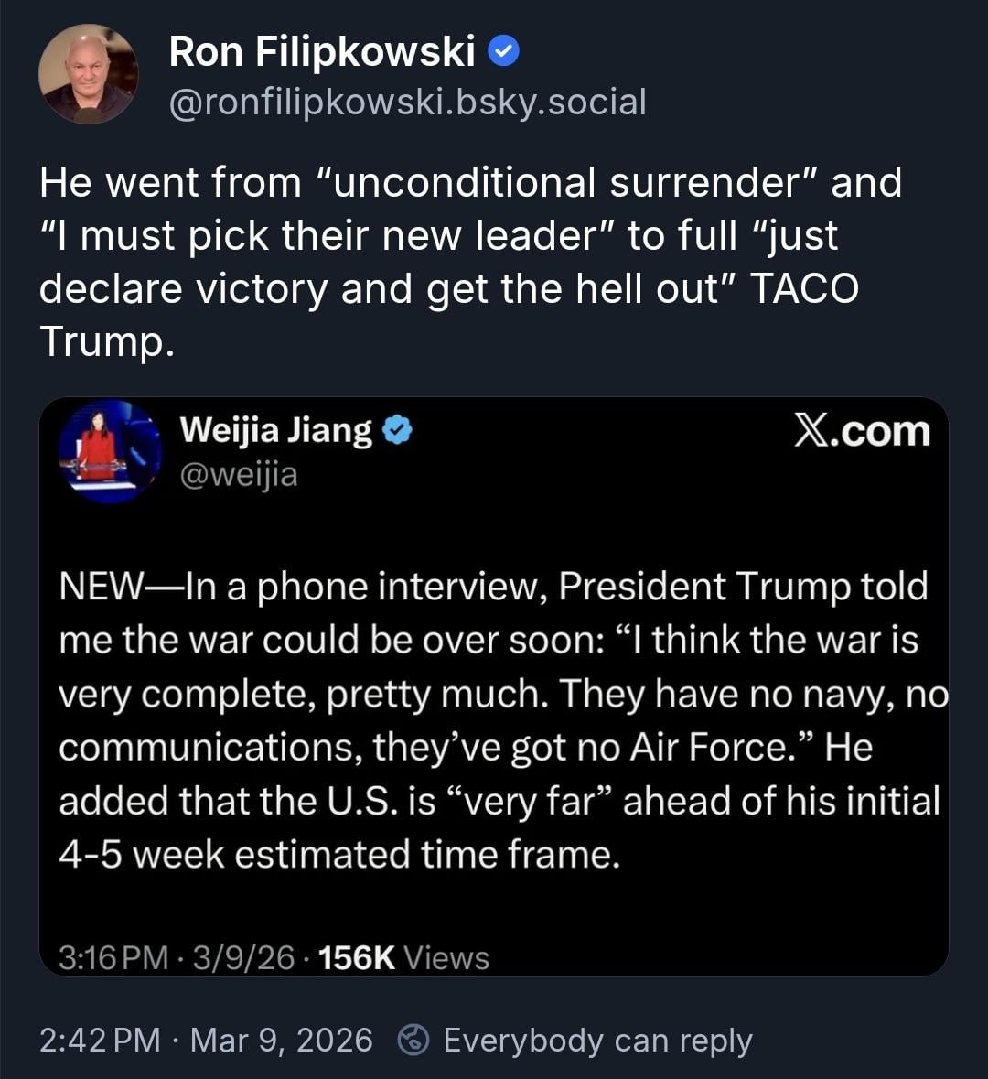Image resolution: width=988 pixels, height=1079 pixels.
Task: Click Weijia Jiang's avatar in embedded tweet
Action: coord(110,451)
